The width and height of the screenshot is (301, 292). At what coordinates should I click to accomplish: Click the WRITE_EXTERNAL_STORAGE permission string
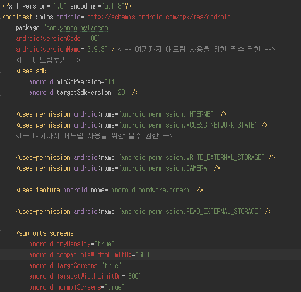coord(191,158)
